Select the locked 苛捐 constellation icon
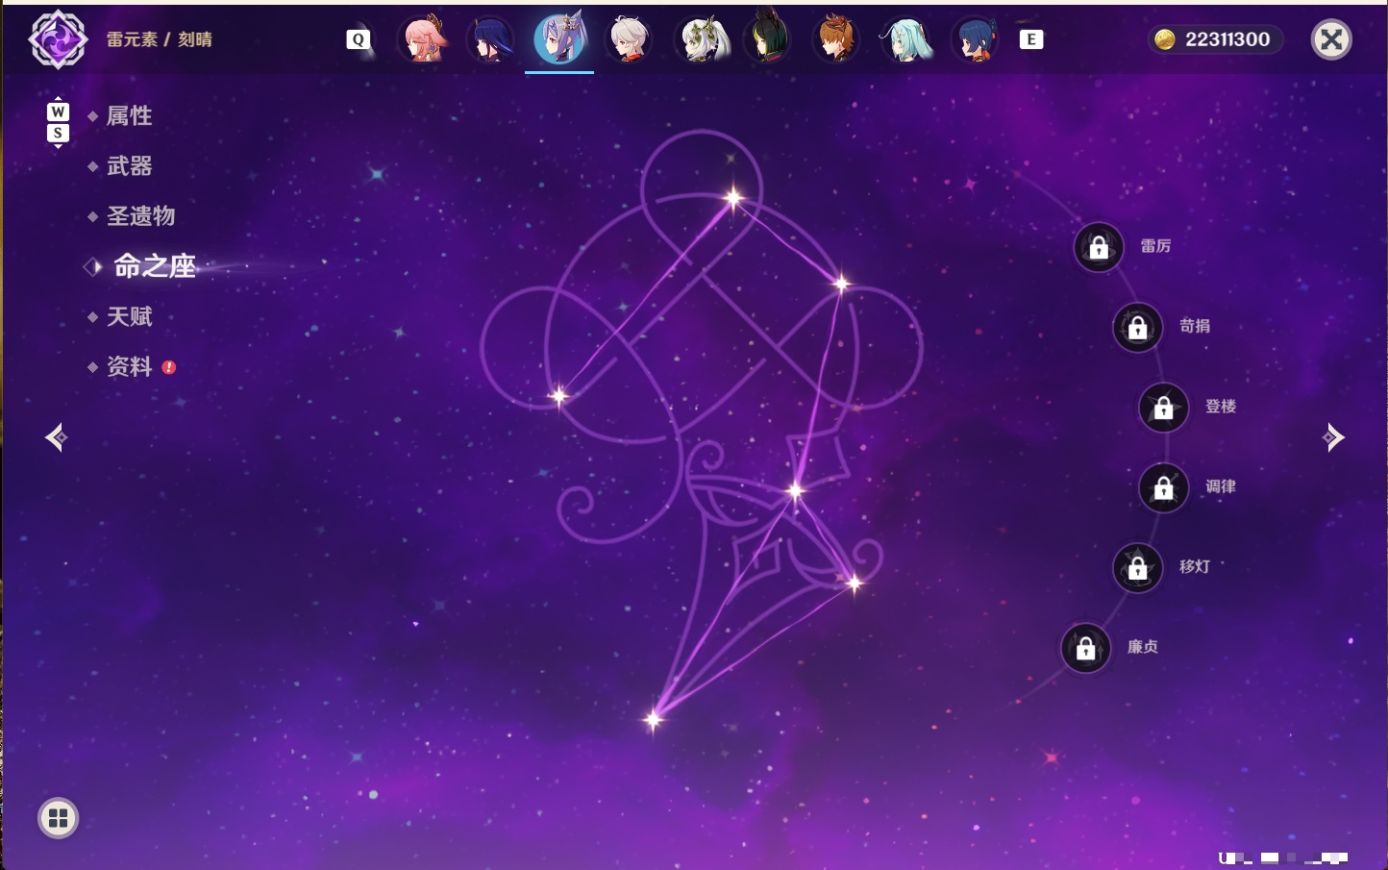This screenshot has height=870, width=1388. click(x=1138, y=327)
